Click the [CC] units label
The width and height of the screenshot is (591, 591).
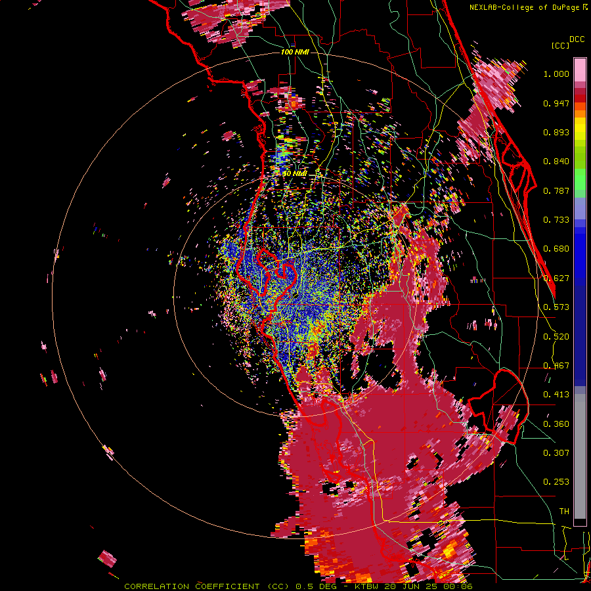(560, 45)
